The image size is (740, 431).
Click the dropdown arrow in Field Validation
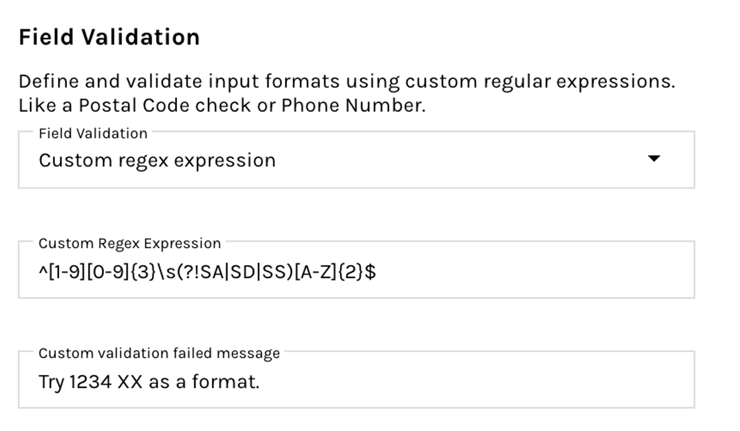click(x=654, y=159)
